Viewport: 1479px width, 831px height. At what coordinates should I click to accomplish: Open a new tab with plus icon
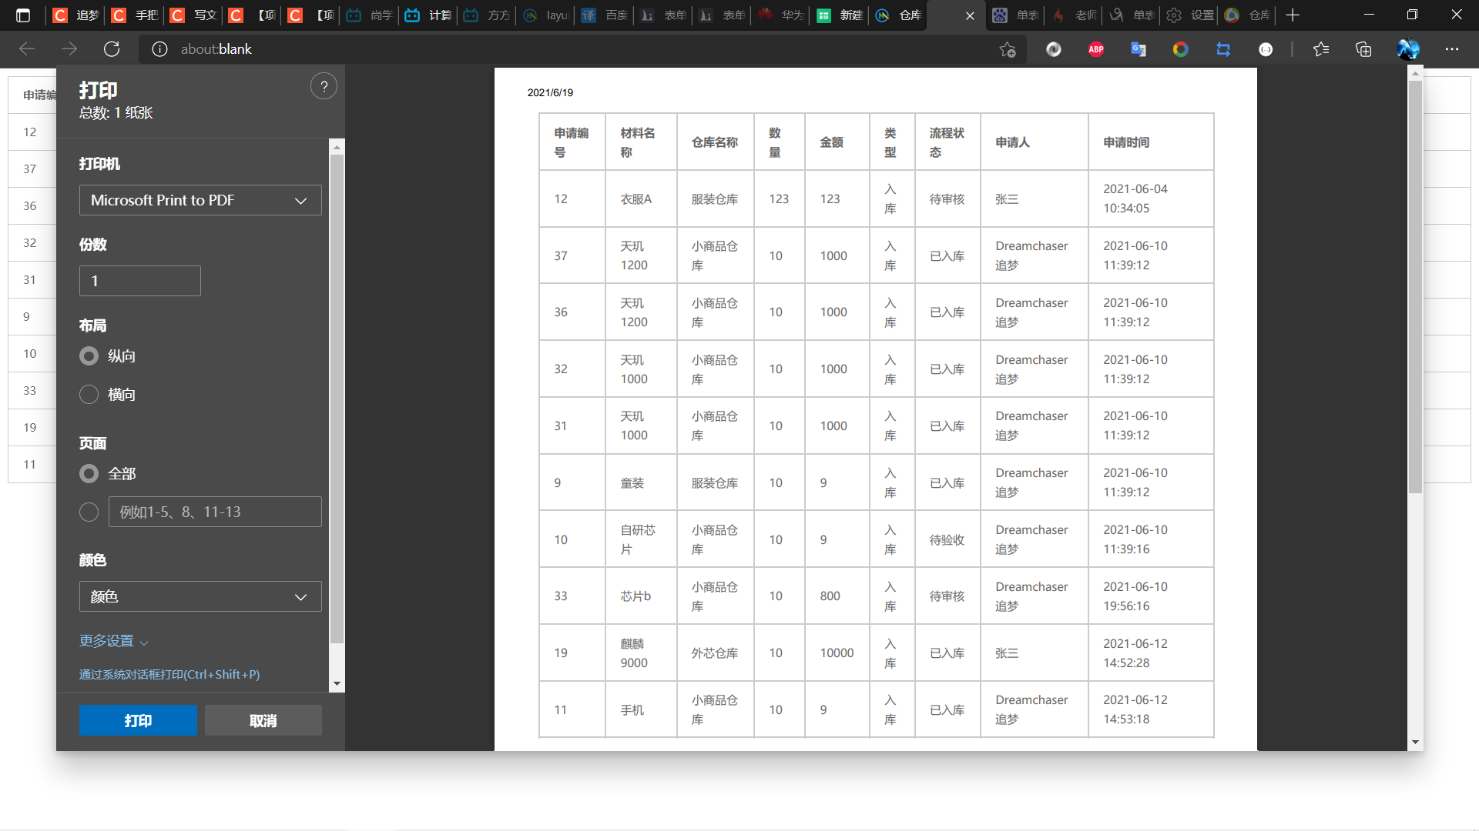1293,15
